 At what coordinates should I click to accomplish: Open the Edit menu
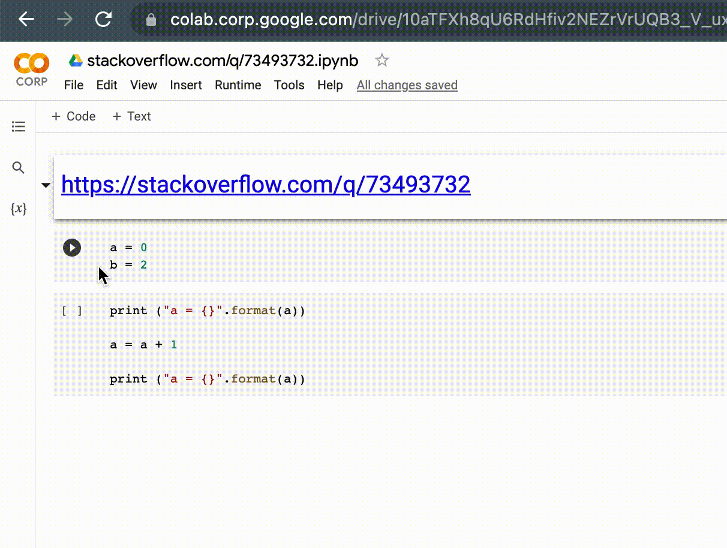107,85
